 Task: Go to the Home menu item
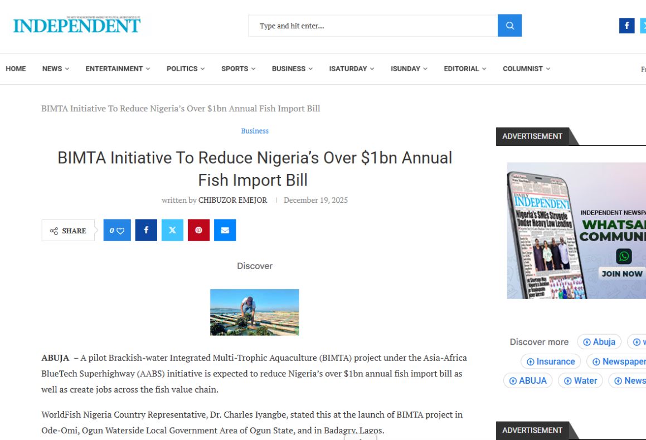tap(16, 69)
